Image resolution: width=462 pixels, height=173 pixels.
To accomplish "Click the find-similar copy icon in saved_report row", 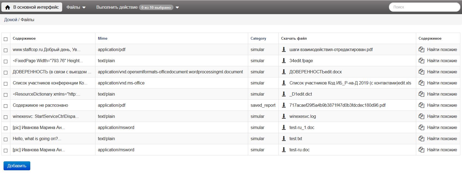I will [421, 105].
